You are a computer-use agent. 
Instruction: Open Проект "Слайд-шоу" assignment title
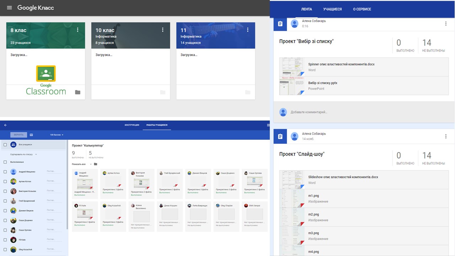[x=302, y=154]
